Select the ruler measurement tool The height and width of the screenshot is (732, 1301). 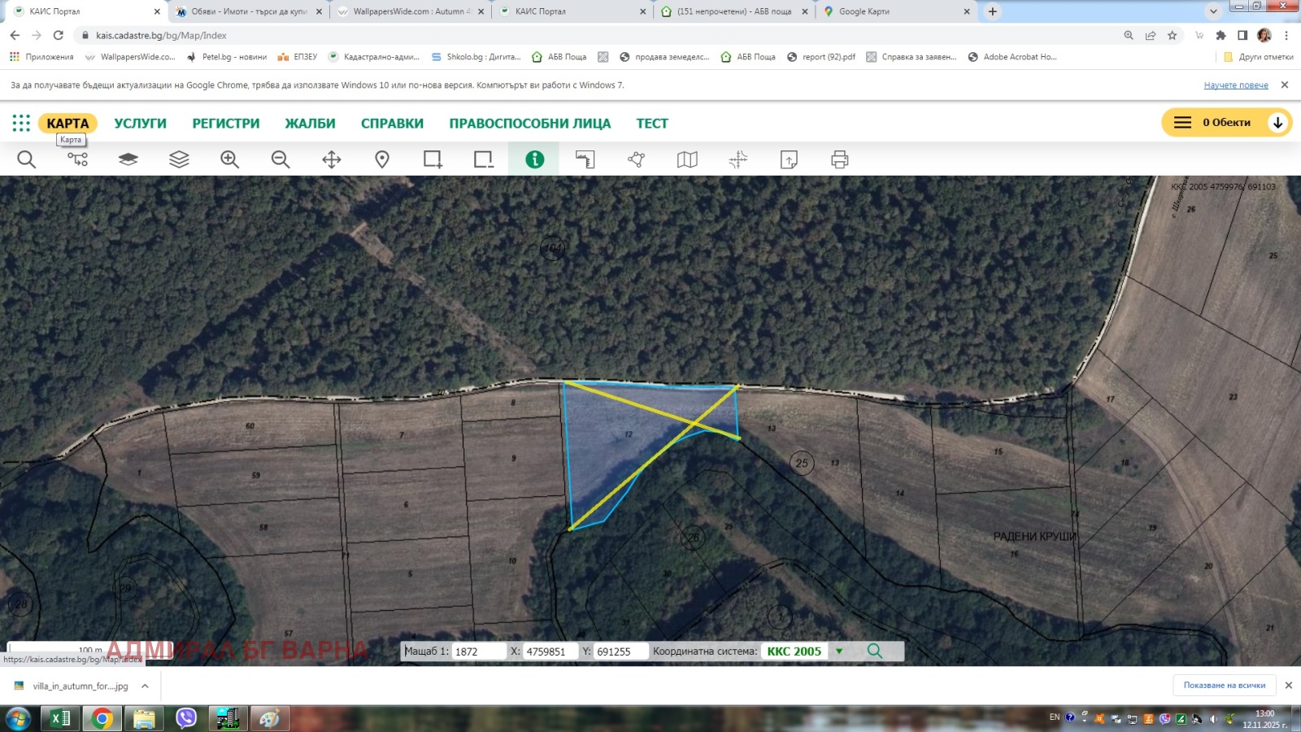[x=585, y=159]
